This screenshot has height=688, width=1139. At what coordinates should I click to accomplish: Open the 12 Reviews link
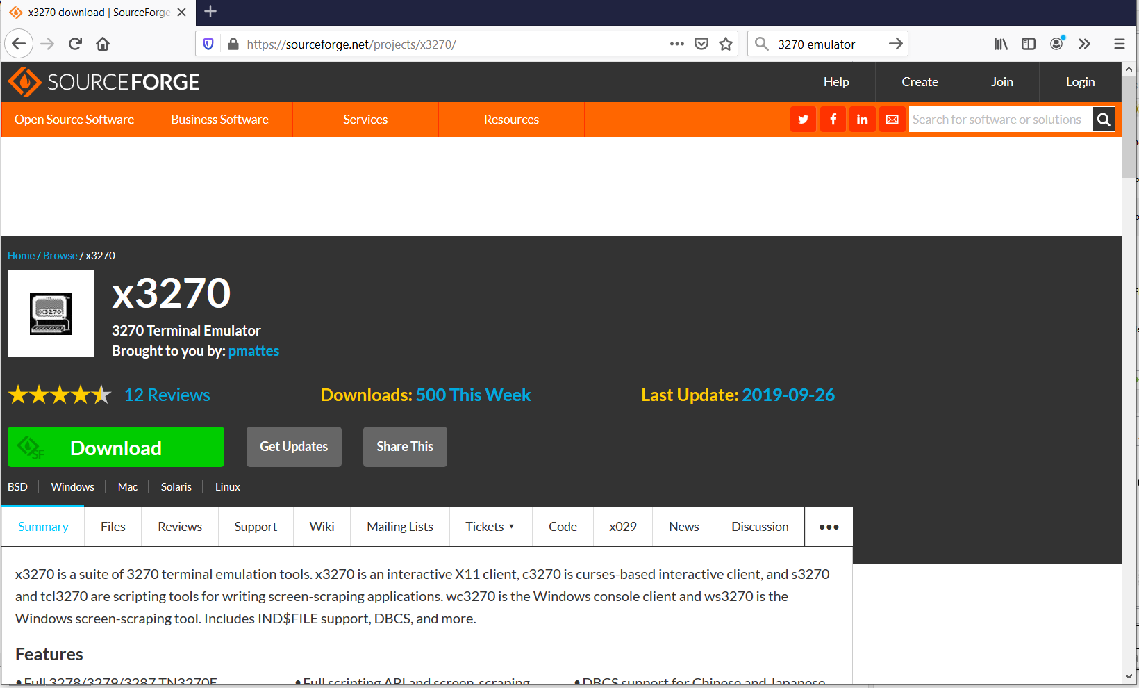tap(167, 395)
